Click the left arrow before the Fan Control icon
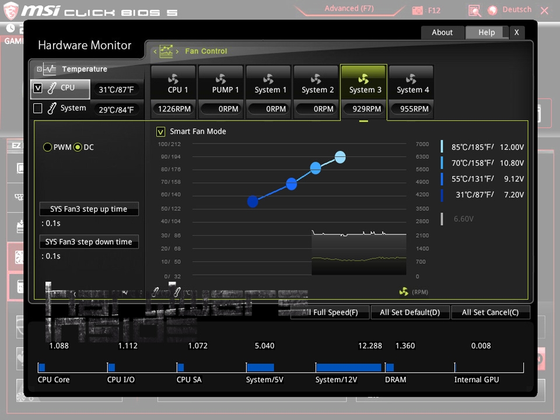This screenshot has height=420, width=560. click(x=155, y=51)
